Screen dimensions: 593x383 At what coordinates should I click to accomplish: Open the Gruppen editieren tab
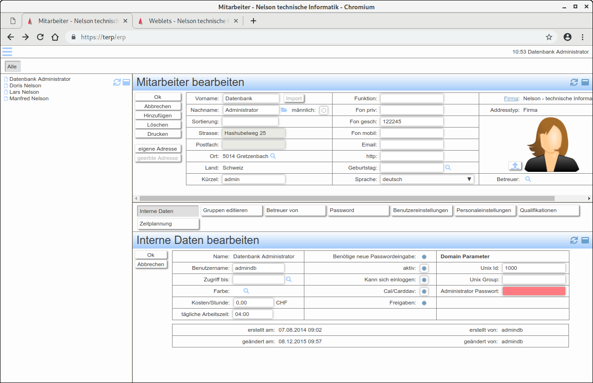point(232,211)
